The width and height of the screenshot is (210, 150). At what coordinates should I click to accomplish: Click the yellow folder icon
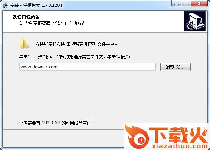click(24, 43)
